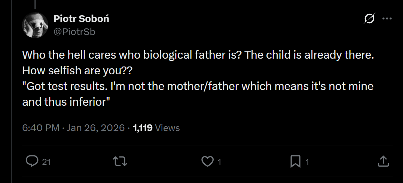Click the Grok explain icon

point(369,19)
